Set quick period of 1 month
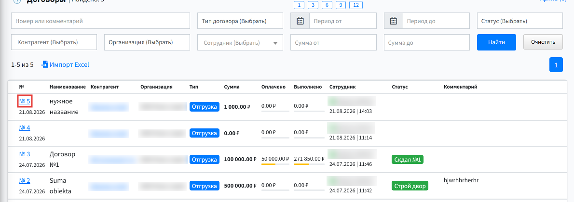This screenshot has width=574, height=202. [x=299, y=5]
